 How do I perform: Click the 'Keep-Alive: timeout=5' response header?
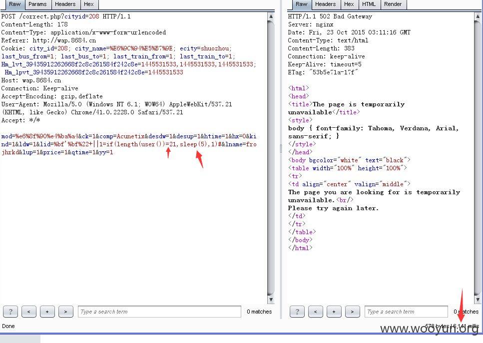pyautogui.click(x=325, y=64)
